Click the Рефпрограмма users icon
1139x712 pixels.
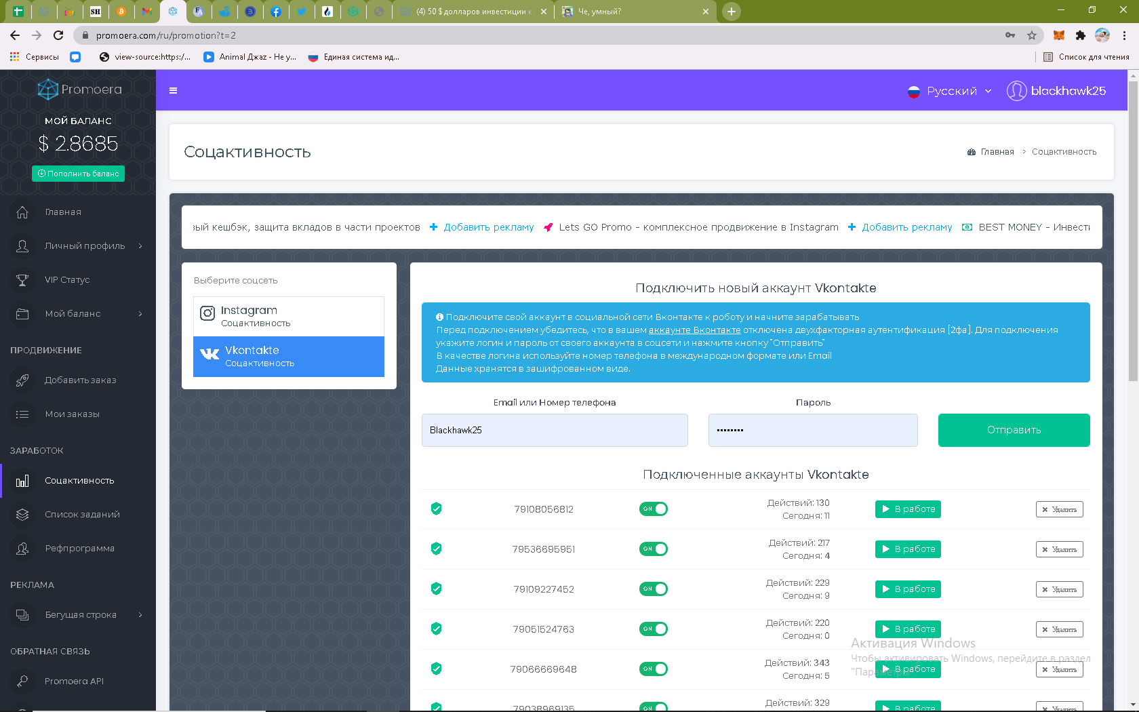[22, 549]
